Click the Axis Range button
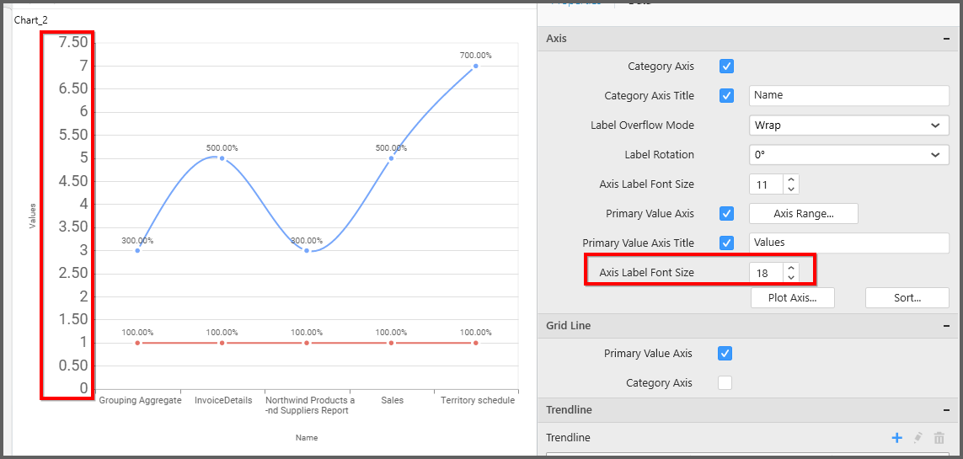Screen dimensions: 963x459 pyautogui.click(x=803, y=214)
